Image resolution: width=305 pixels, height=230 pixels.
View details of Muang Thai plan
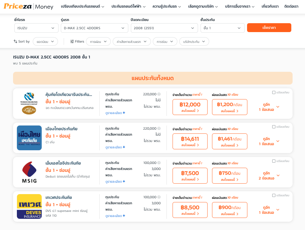[x=115, y=147]
